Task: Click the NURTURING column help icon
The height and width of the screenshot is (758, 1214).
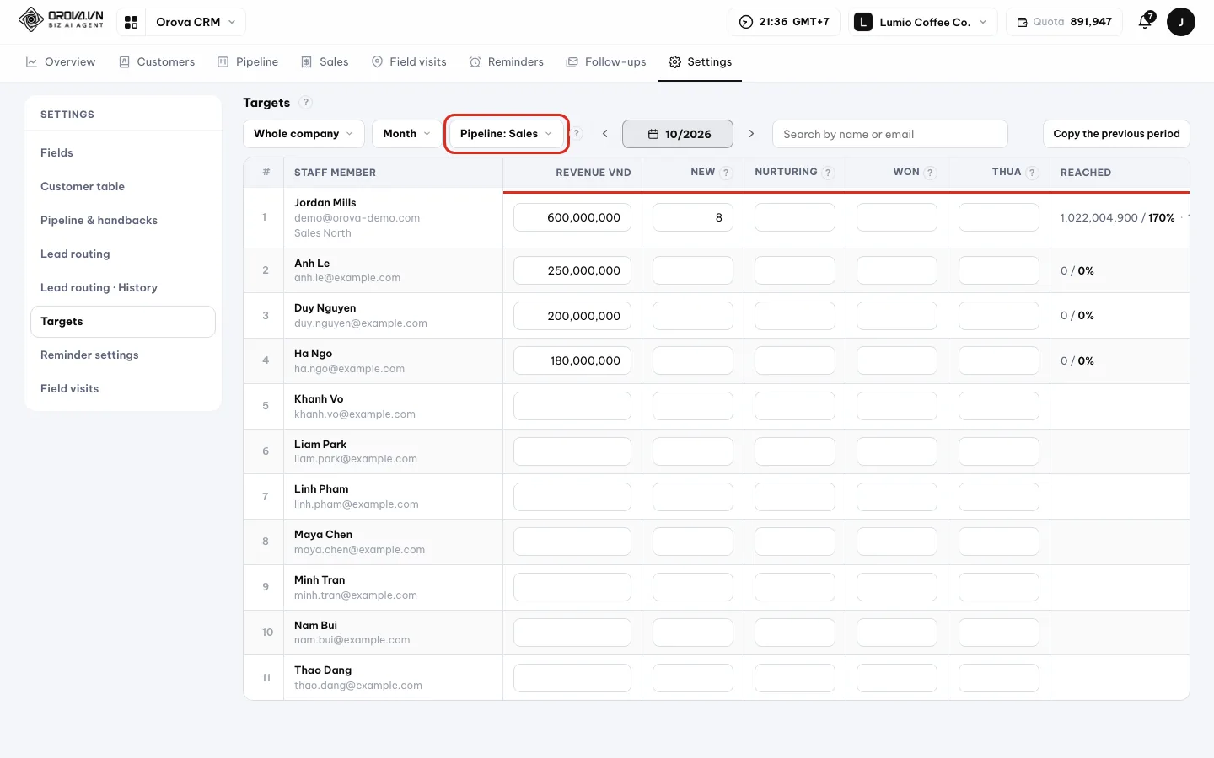Action: (x=828, y=173)
